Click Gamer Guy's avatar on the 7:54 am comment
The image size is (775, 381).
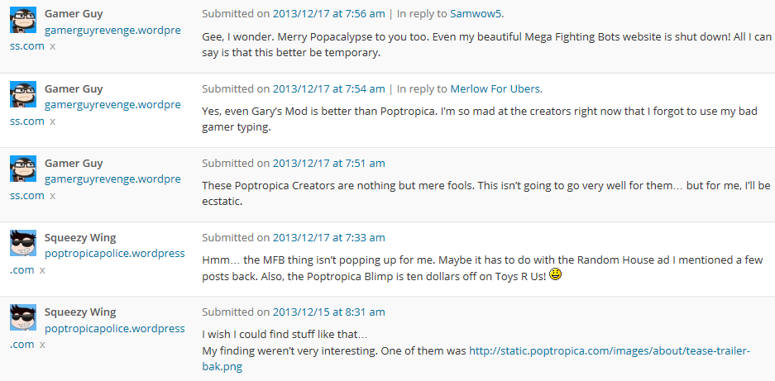tap(23, 94)
